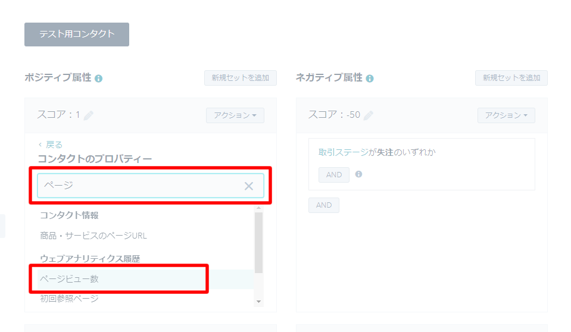
Task: Open the 取引ステージ filter link
Action: tap(344, 152)
